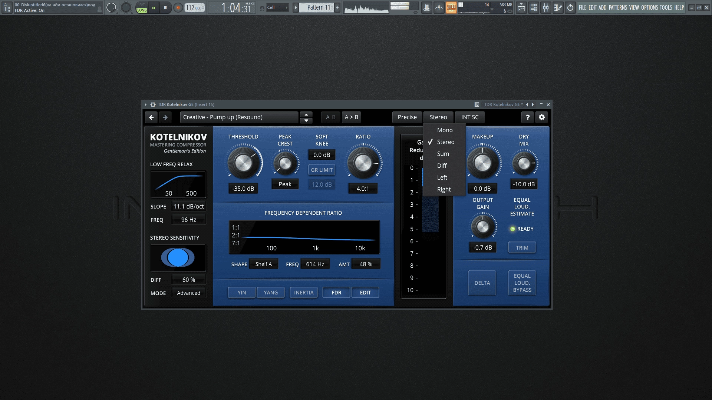712x400 pixels.
Task: Open the Precise quality dropdown
Action: tap(407, 117)
